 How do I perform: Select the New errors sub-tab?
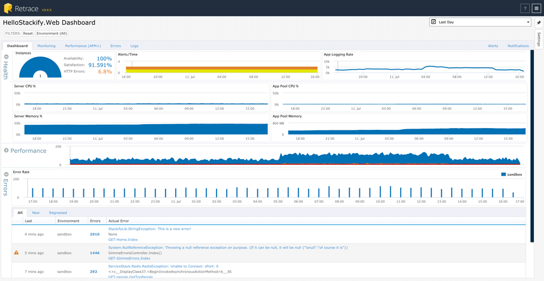click(x=36, y=212)
